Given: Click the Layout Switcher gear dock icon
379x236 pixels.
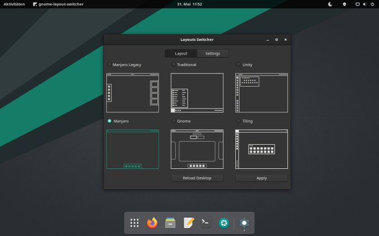Looking at the screenshot, I should [x=244, y=223].
